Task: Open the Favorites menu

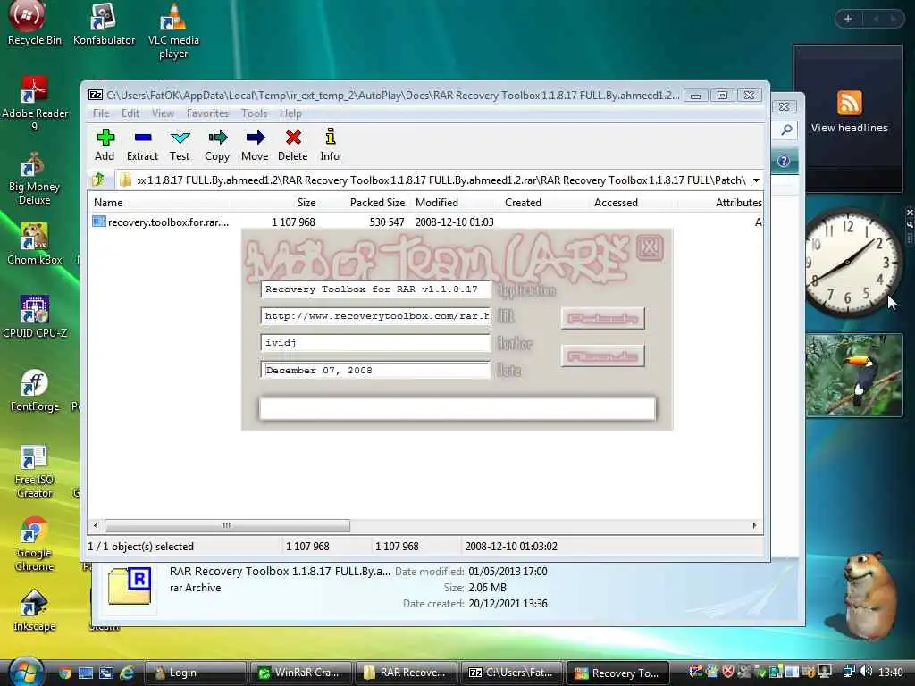Action: [x=207, y=113]
